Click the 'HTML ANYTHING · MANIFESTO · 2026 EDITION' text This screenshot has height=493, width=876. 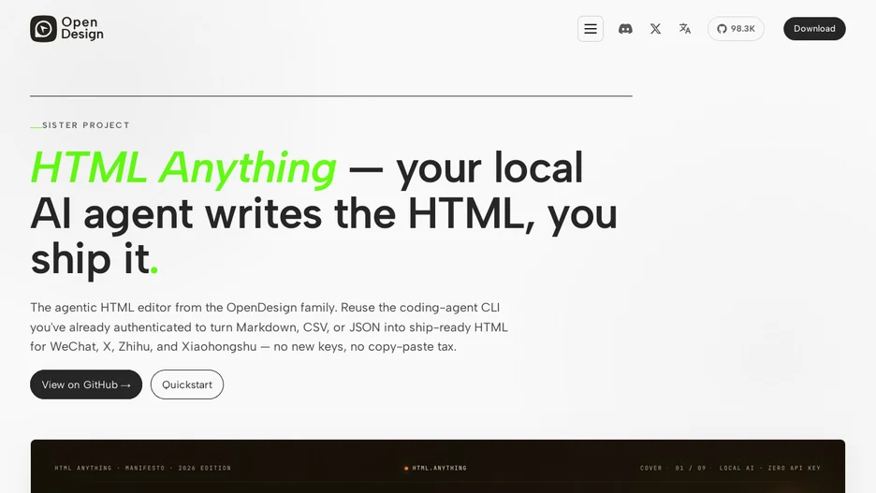click(142, 468)
